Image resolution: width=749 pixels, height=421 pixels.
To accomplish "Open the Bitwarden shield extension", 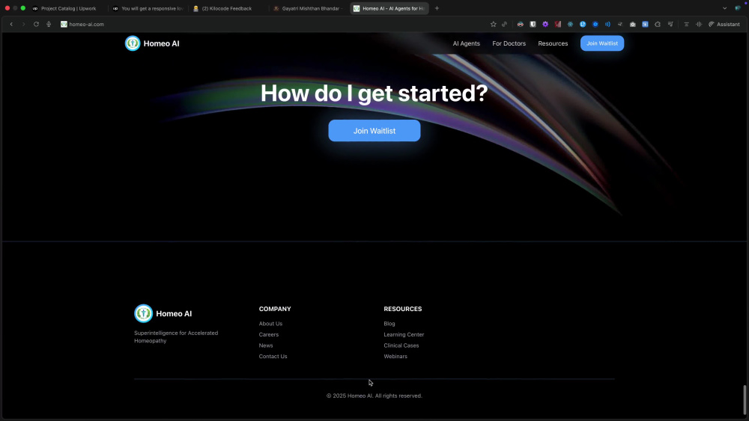I will pos(533,24).
